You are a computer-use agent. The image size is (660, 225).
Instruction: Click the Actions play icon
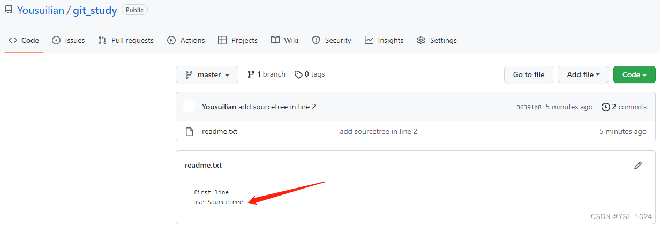171,40
